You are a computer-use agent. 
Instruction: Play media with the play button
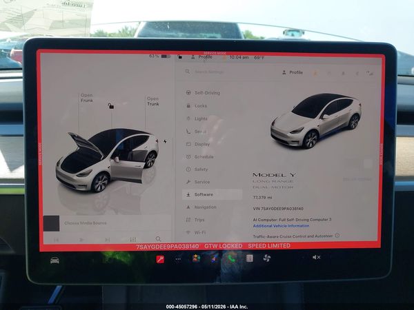coord(81,240)
